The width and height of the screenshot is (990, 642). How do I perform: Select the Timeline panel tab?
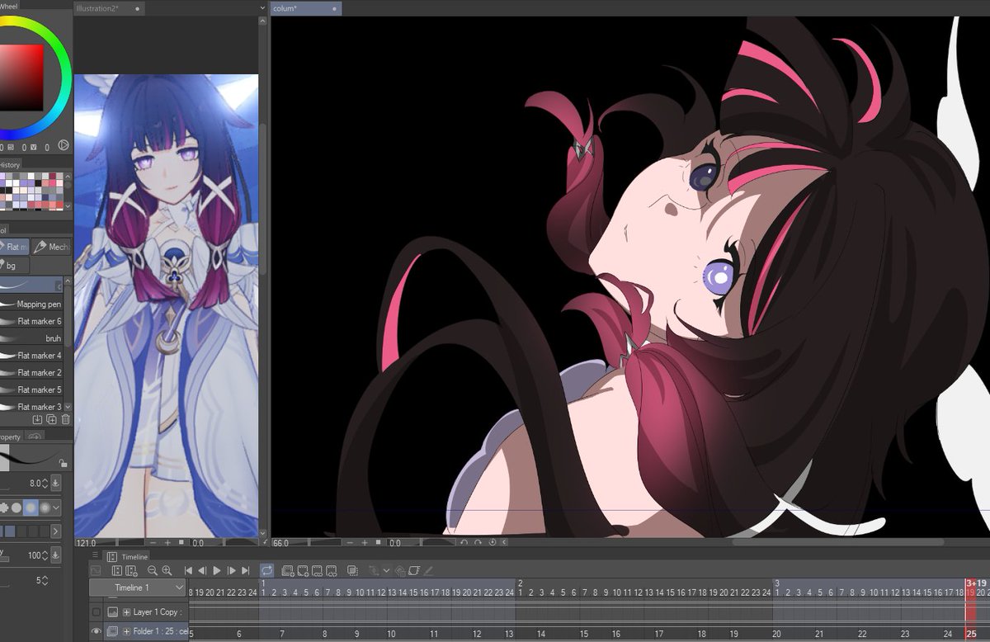coord(128,557)
